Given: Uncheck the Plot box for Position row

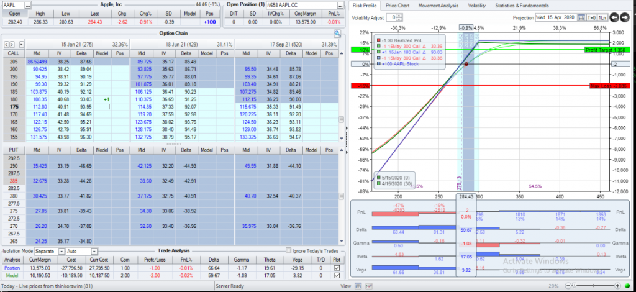Looking at the screenshot, I should click(x=337, y=267).
